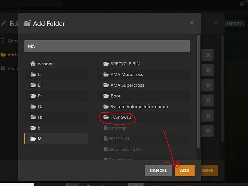The width and height of the screenshot is (248, 186).
Task: Click the Edit Library window scrollbar
Action: click(x=222, y=88)
